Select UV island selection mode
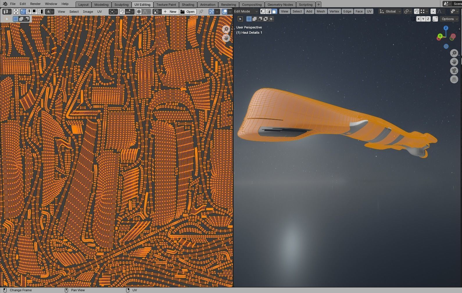The height and width of the screenshot is (293, 462). click(x=41, y=12)
